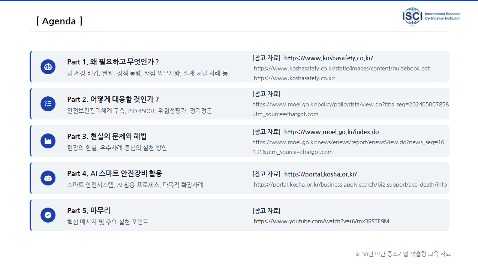Select the Part 3. 현실의 문제와 해법 title
This screenshot has height=269, width=478.
click(x=107, y=136)
